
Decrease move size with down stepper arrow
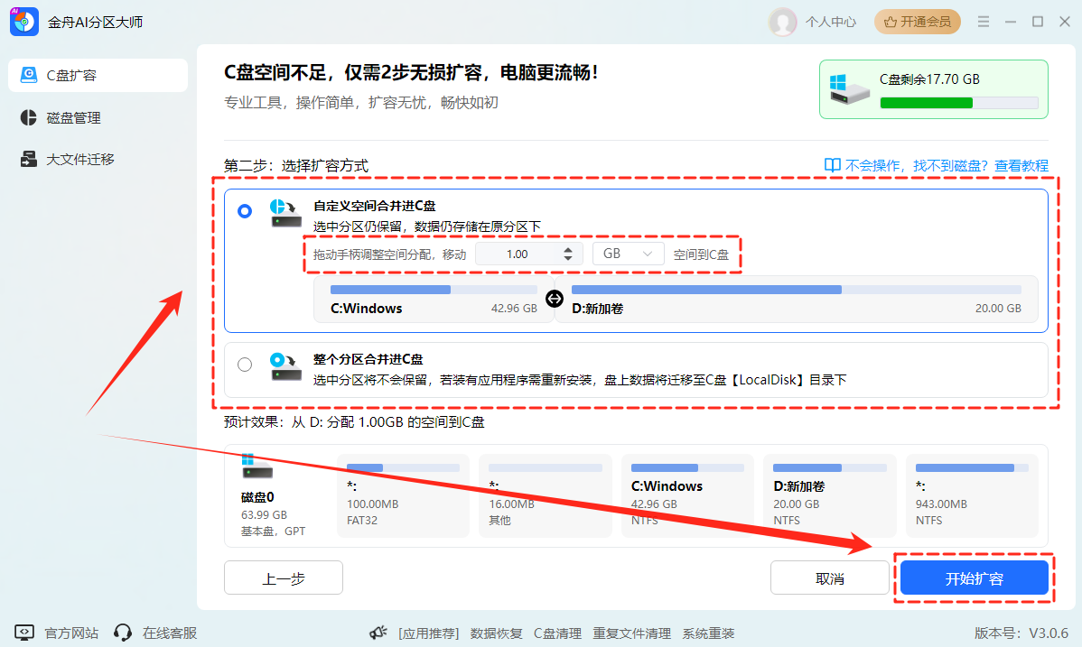click(567, 259)
